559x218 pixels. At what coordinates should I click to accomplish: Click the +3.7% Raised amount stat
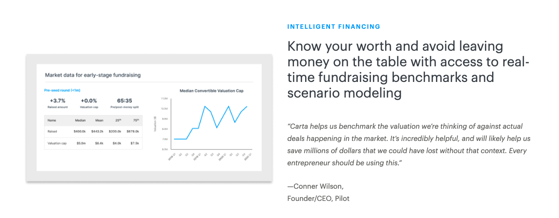[57, 103]
